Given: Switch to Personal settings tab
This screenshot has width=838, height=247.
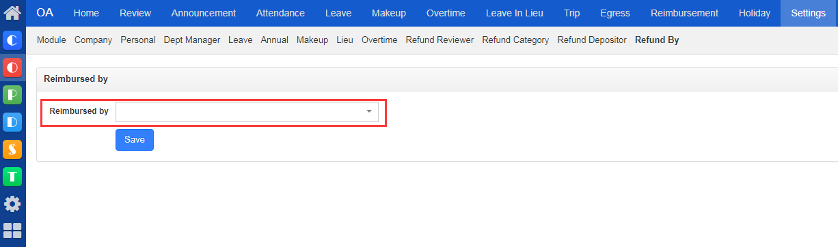Looking at the screenshot, I should coord(138,40).
